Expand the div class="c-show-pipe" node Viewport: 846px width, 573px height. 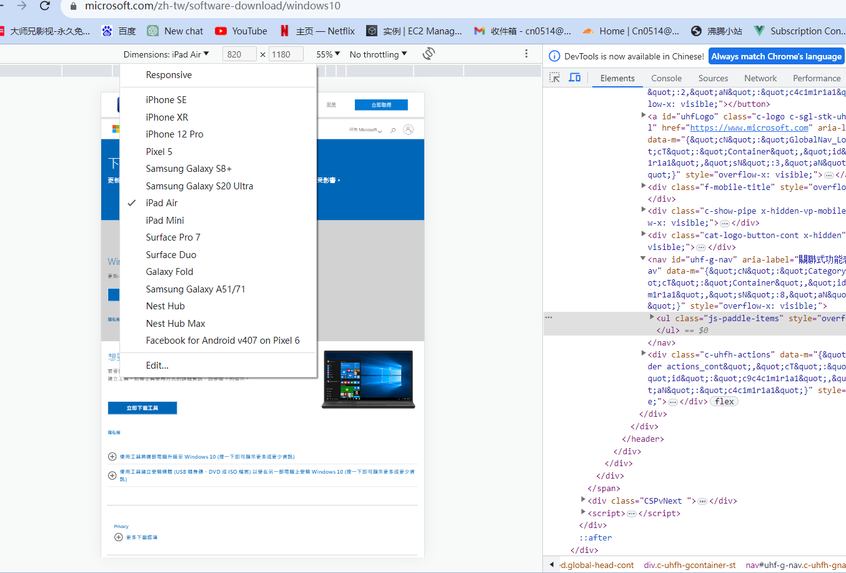pos(644,209)
